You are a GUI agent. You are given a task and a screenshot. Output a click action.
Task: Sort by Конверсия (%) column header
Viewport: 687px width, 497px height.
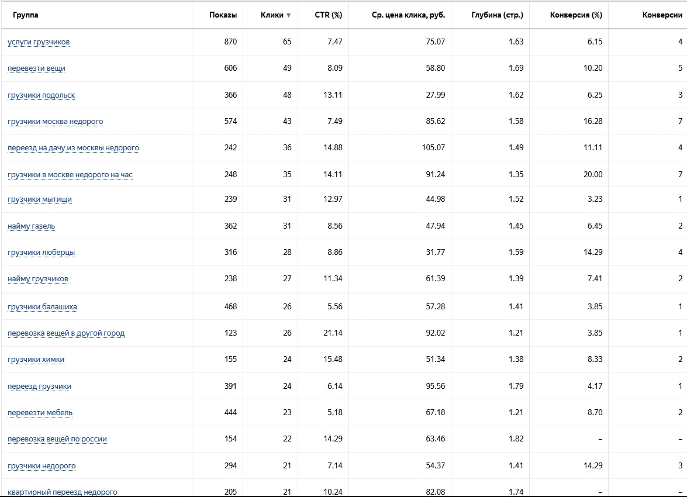coord(576,15)
